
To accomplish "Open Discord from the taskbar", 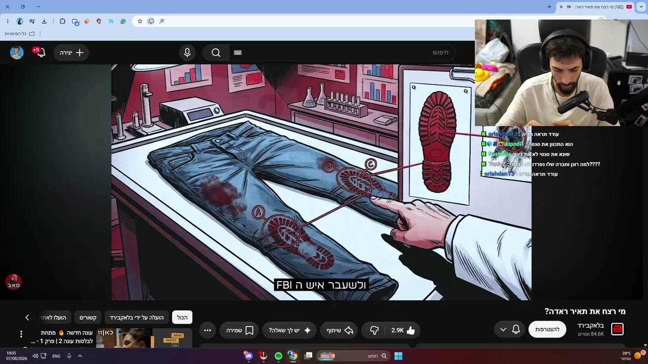I will click(248, 356).
